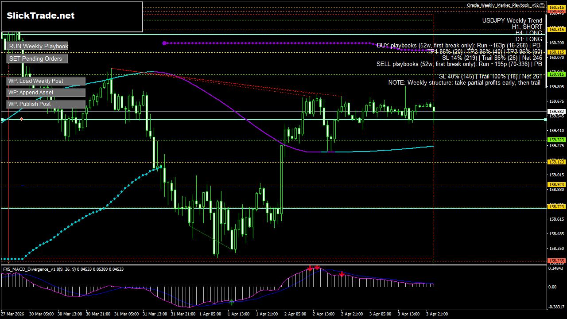Click the 0.34843 MACD scale value
Viewport: 567px width, 319px height.
pos(556,268)
